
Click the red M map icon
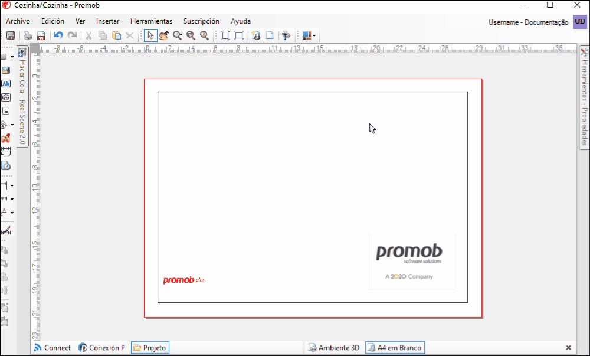(6, 138)
